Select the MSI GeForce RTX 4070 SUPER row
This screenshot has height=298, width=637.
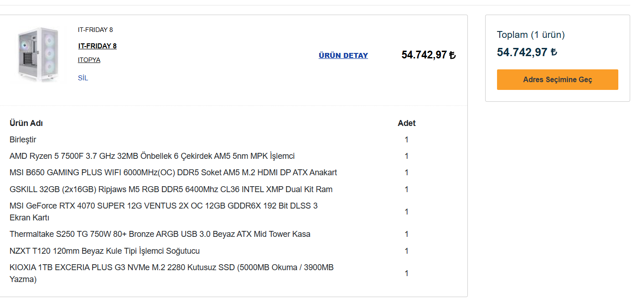click(163, 212)
